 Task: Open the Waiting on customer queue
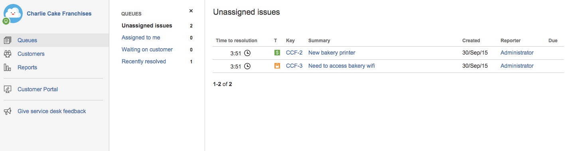[147, 49]
